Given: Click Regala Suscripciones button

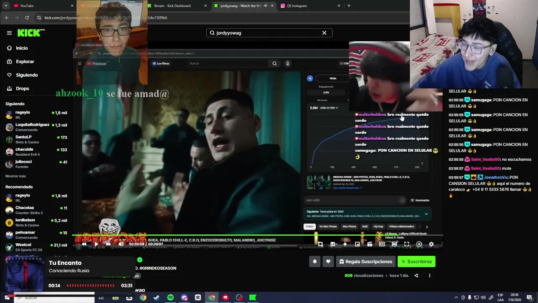Looking at the screenshot, I should point(365,262).
